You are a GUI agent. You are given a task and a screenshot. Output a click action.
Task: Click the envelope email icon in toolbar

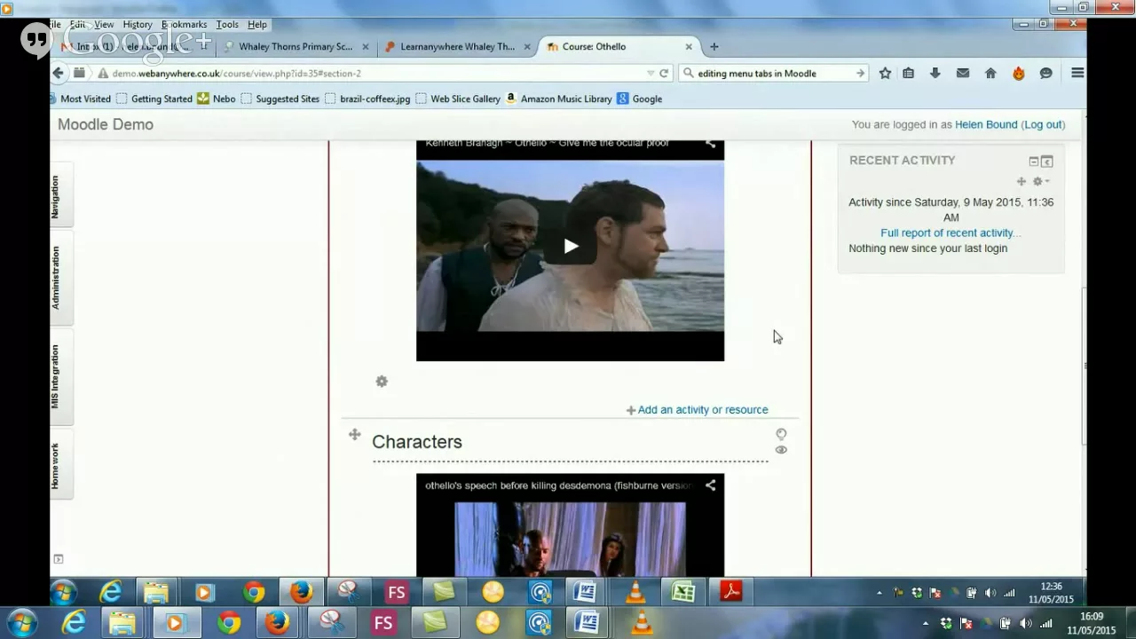[963, 74]
